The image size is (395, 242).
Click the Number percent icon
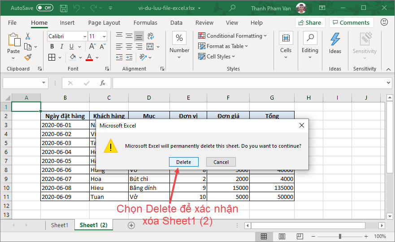click(179, 38)
